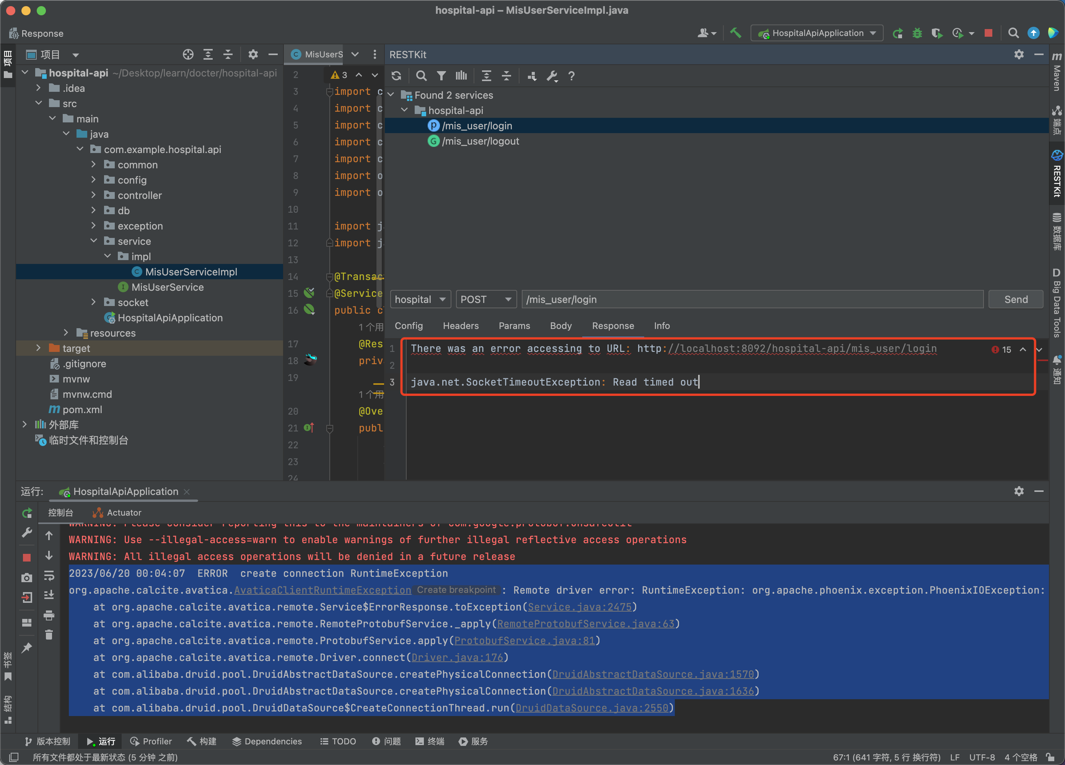This screenshot has height=765, width=1065.
Task: Expand the target folder
Action: coord(39,348)
